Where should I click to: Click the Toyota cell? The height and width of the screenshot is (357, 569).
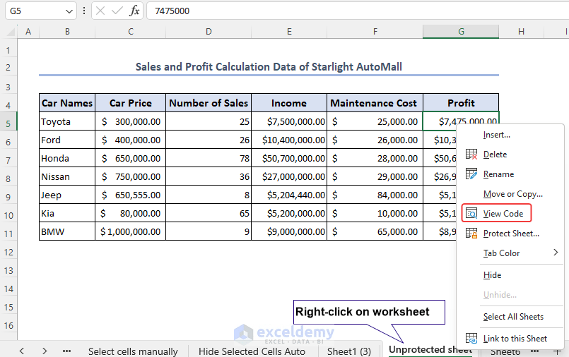coord(67,121)
